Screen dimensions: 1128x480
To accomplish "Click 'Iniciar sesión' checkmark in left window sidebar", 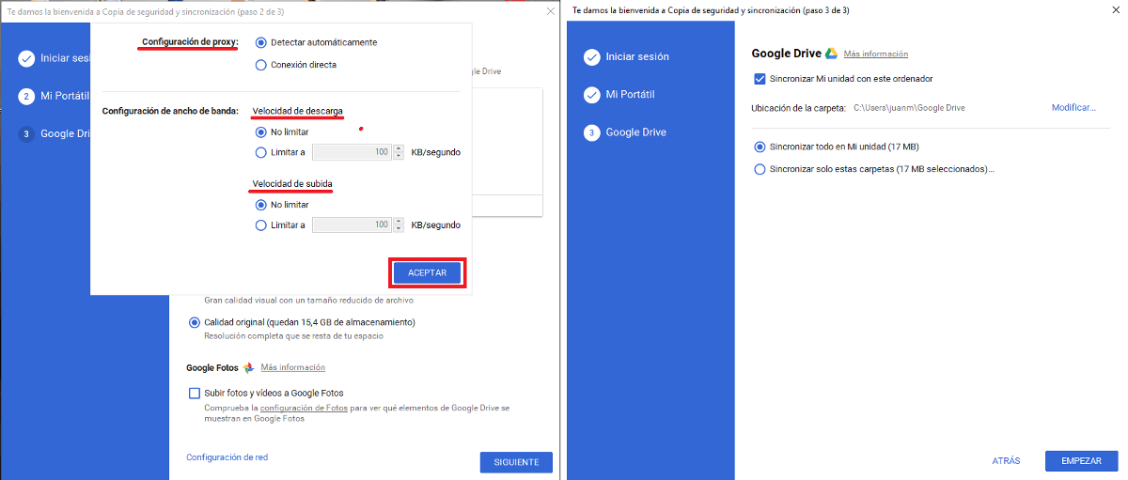I will (x=25, y=58).
